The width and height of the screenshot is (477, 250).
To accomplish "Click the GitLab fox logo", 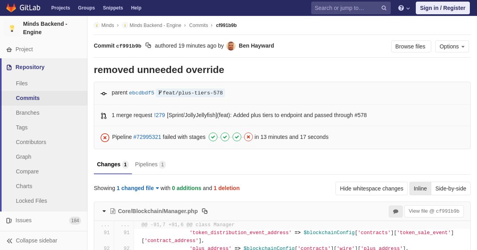I will tap(11, 8).
